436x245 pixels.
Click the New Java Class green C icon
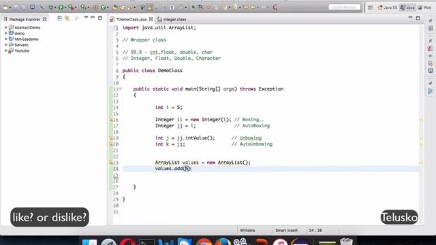pyautogui.click(x=103, y=7)
